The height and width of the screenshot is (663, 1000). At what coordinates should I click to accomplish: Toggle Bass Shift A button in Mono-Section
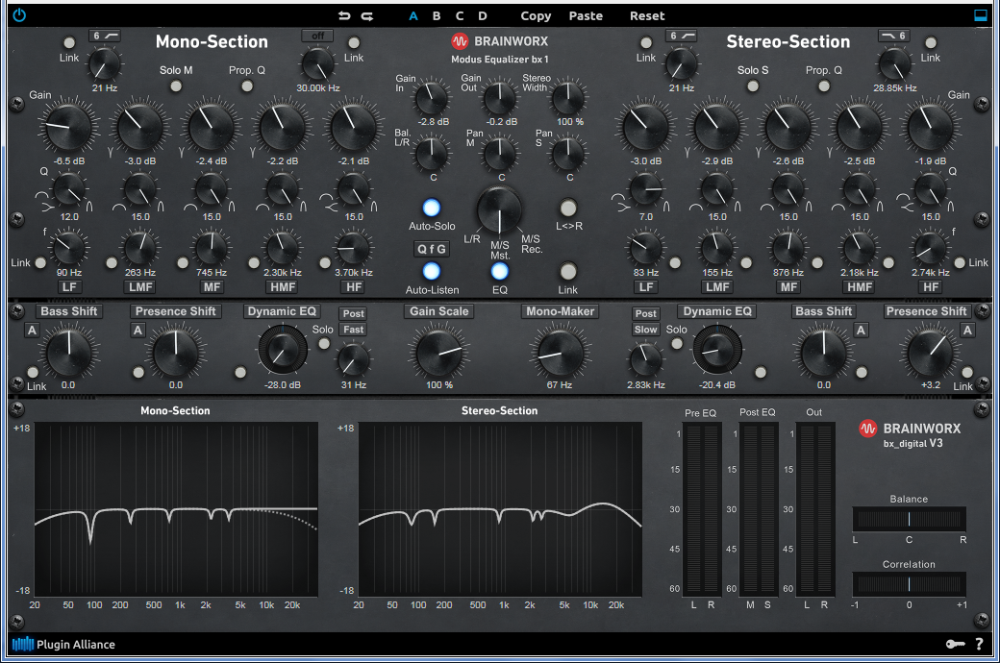[32, 331]
